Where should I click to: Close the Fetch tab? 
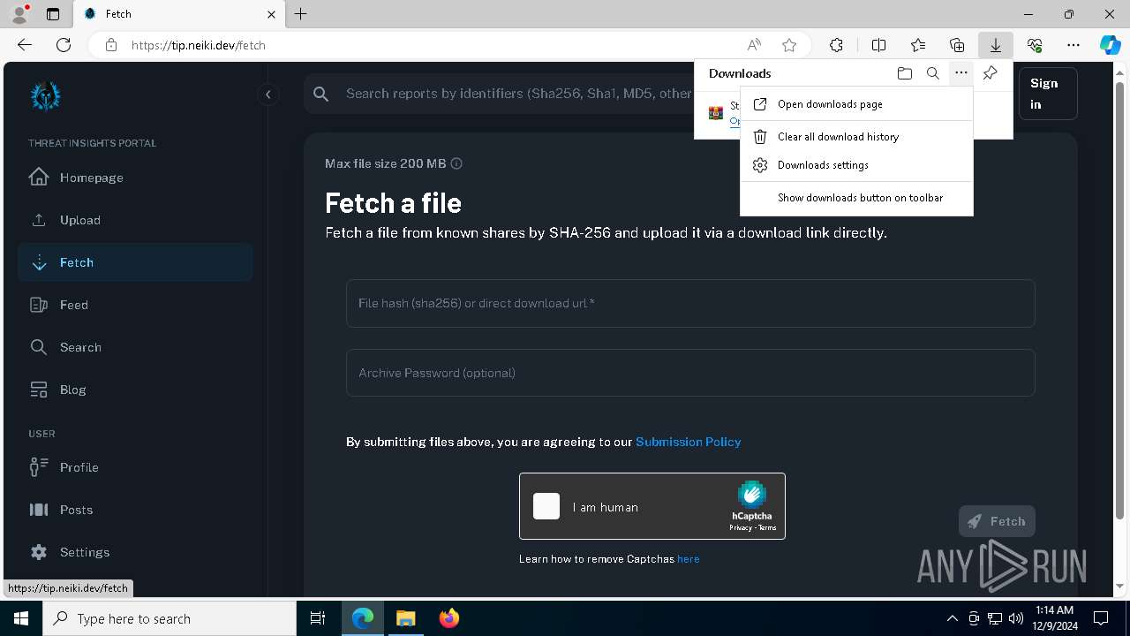271,14
